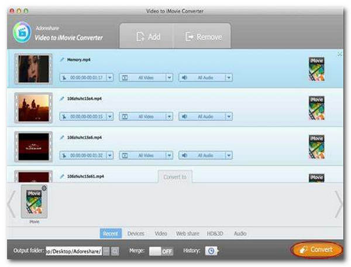
Task: Click the Output folder path field
Action: point(74,251)
